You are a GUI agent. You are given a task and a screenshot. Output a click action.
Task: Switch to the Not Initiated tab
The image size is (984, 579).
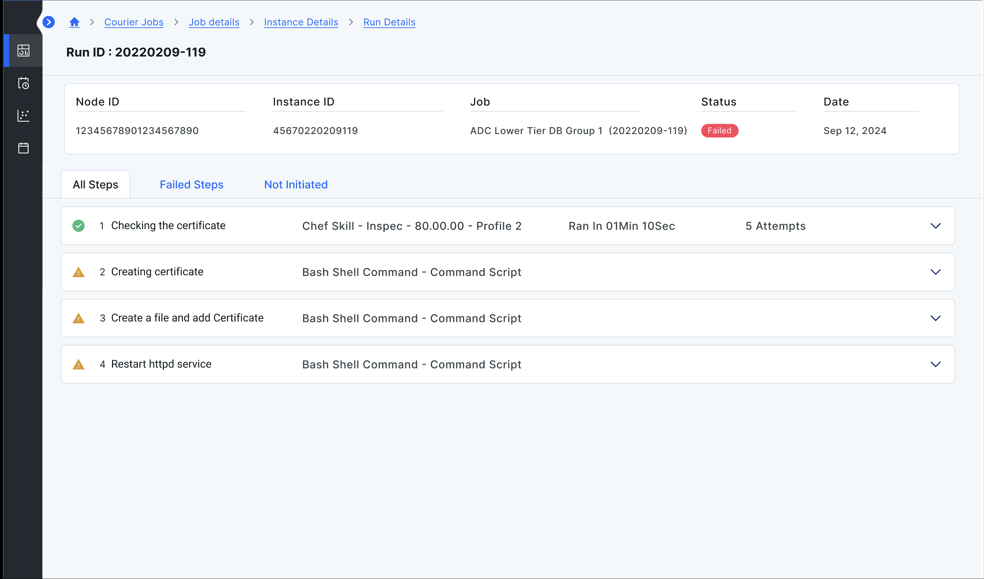pos(296,185)
